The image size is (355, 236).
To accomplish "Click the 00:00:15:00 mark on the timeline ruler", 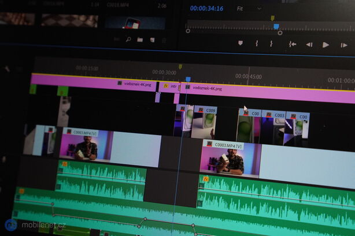I will point(87,68).
